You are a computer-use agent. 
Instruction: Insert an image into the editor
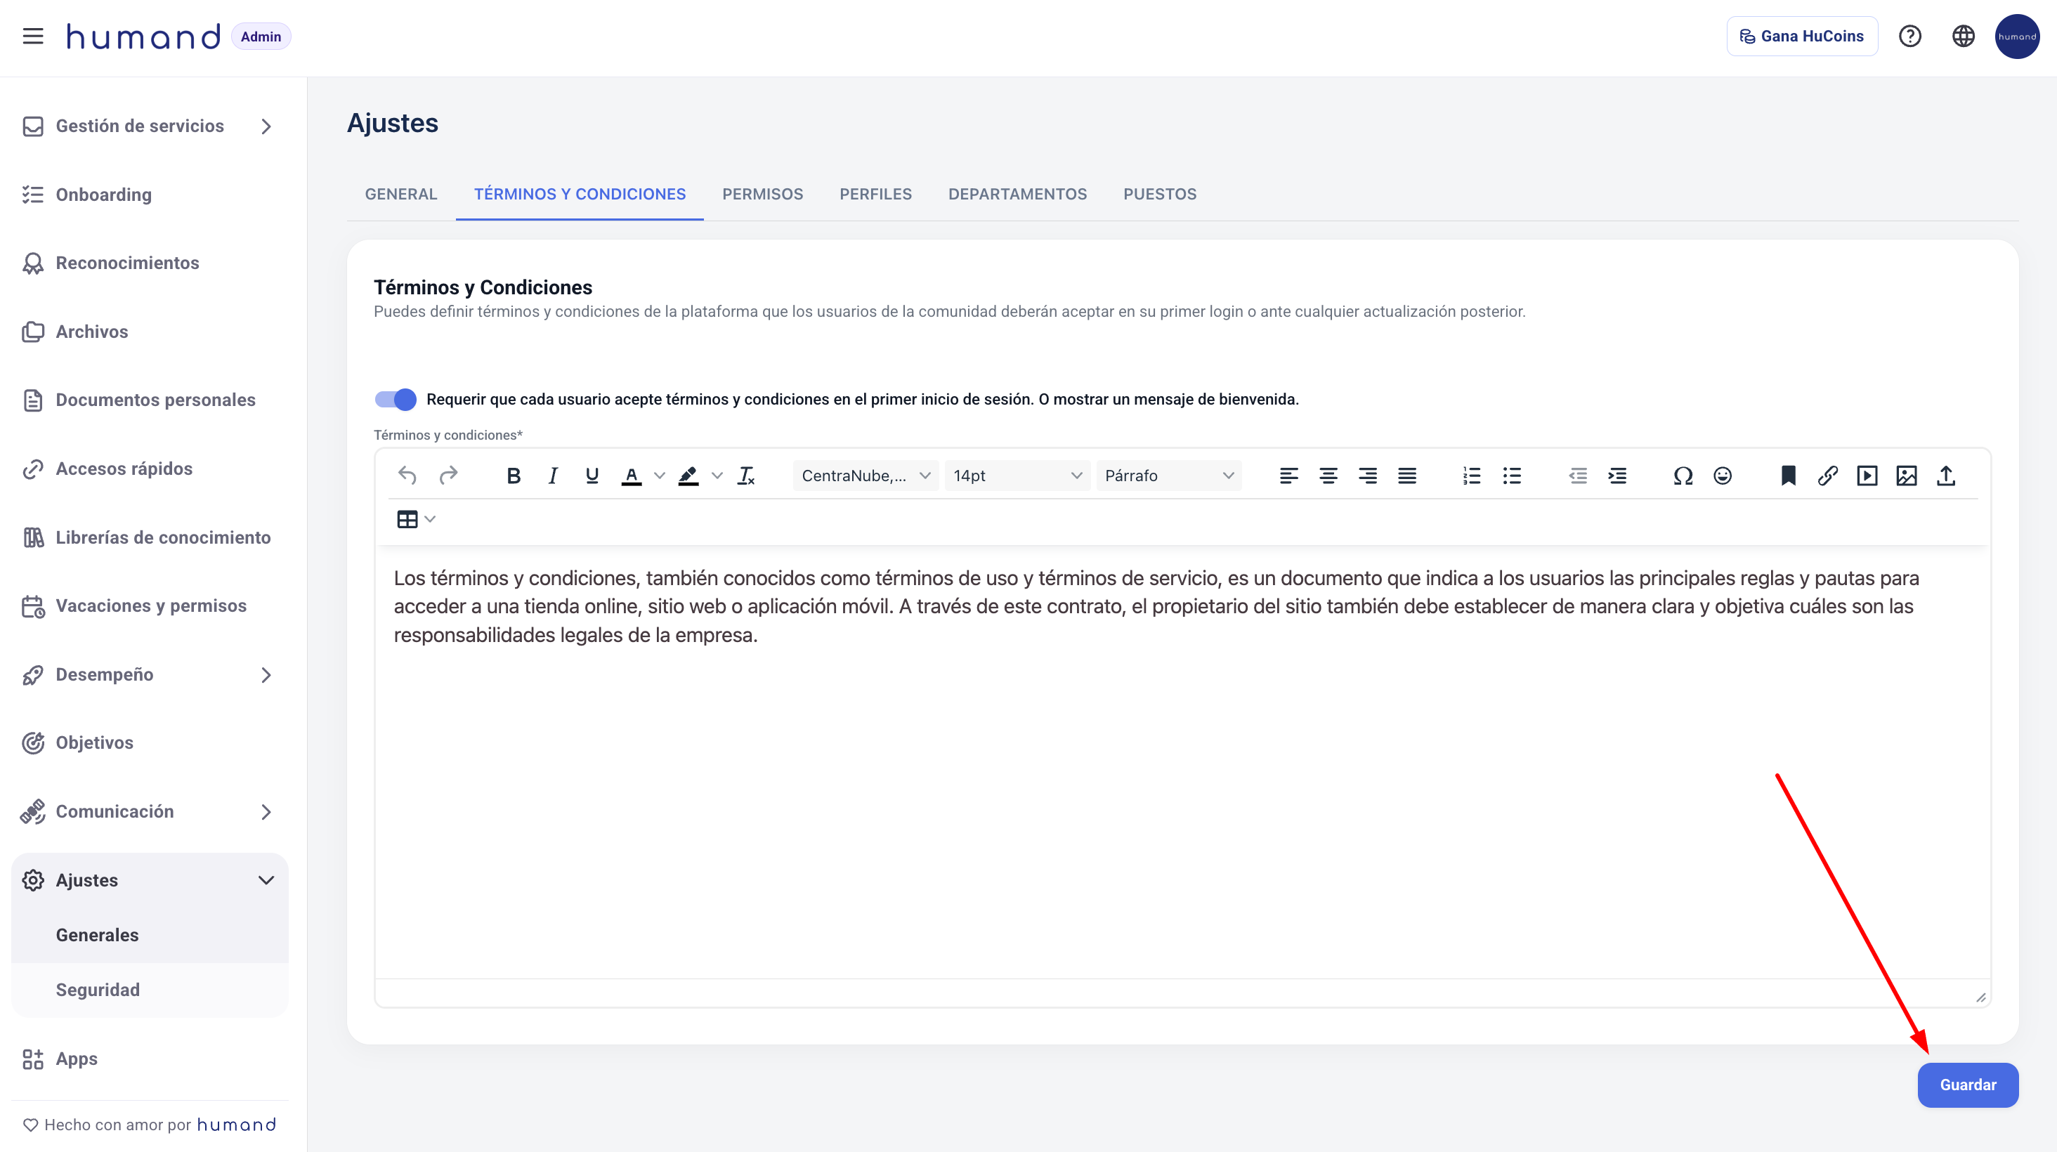pos(1907,476)
